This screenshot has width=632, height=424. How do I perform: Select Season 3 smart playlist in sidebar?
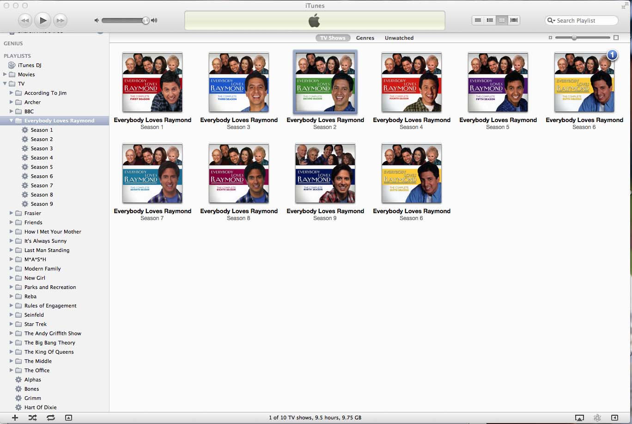point(42,148)
